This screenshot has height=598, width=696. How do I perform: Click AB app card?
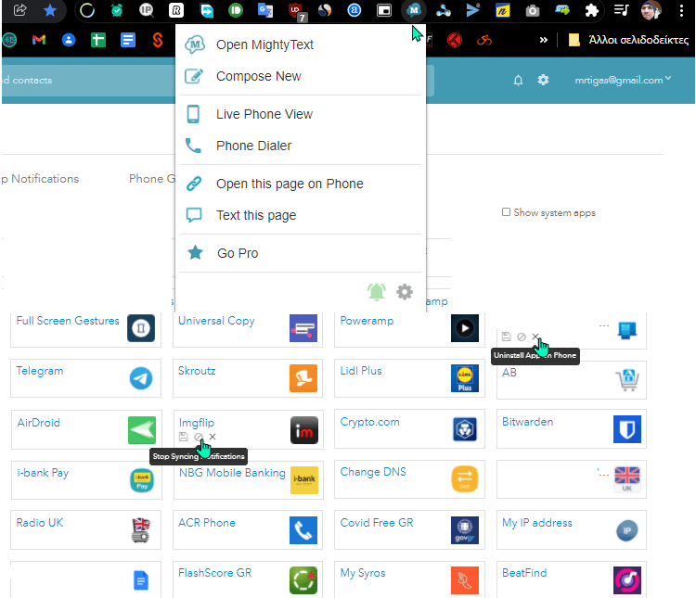coord(572,380)
